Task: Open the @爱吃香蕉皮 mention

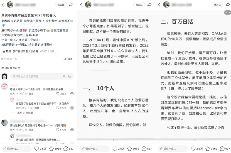Action: coord(60,30)
